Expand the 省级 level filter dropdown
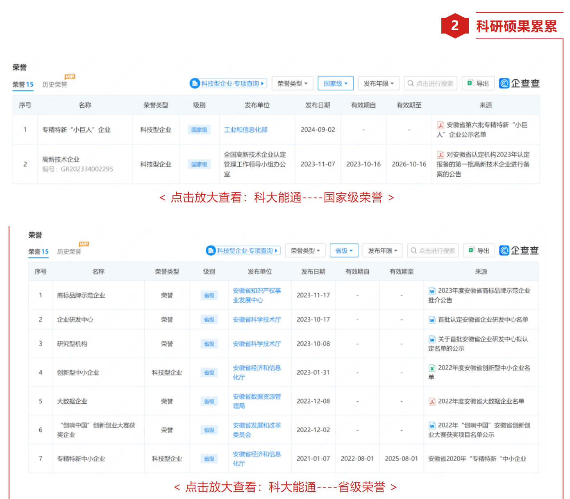The height and width of the screenshot is (499, 570). [344, 251]
